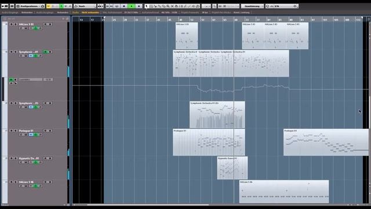Mute the HALion 5 03 track
Image resolution: width=371 pixels, height=209 pixels.
(x=12, y=24)
